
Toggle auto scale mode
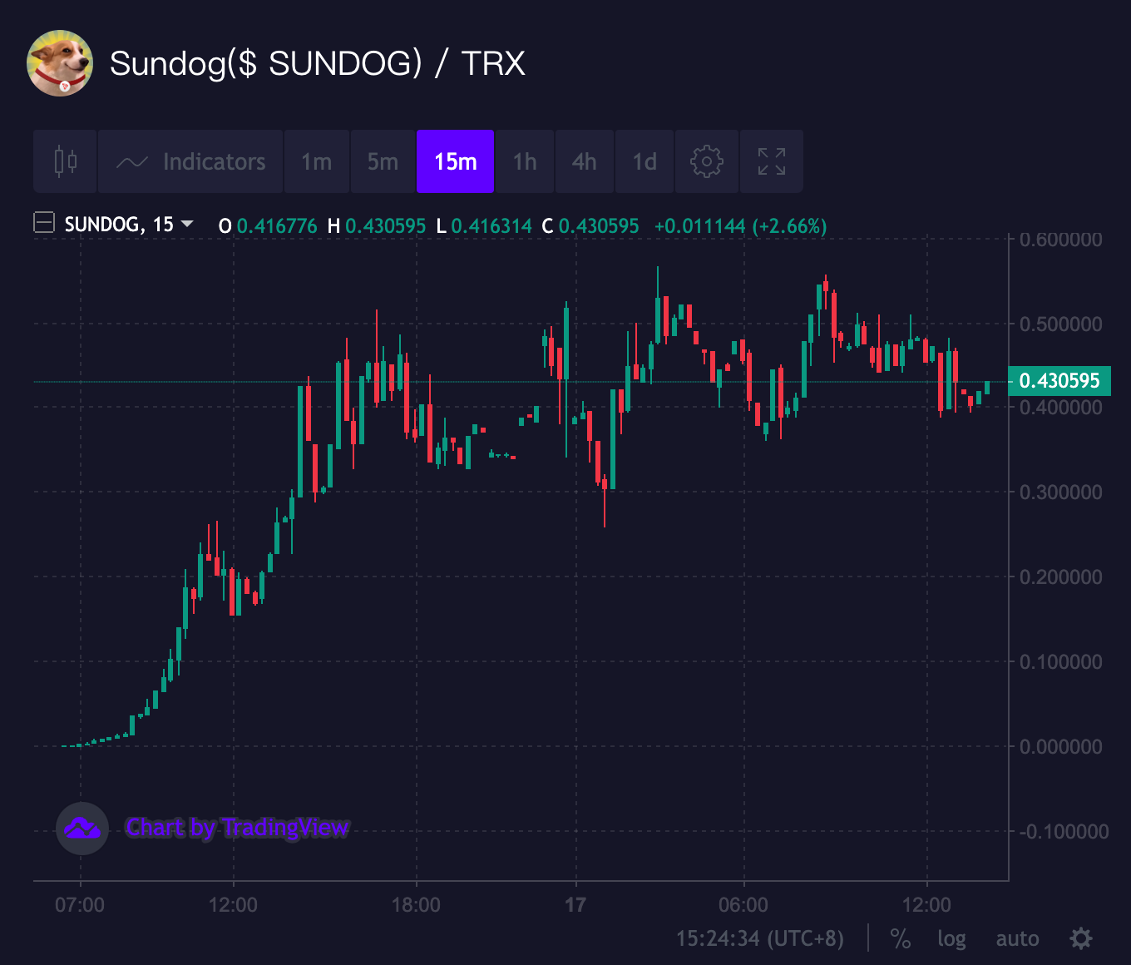coord(1018,938)
